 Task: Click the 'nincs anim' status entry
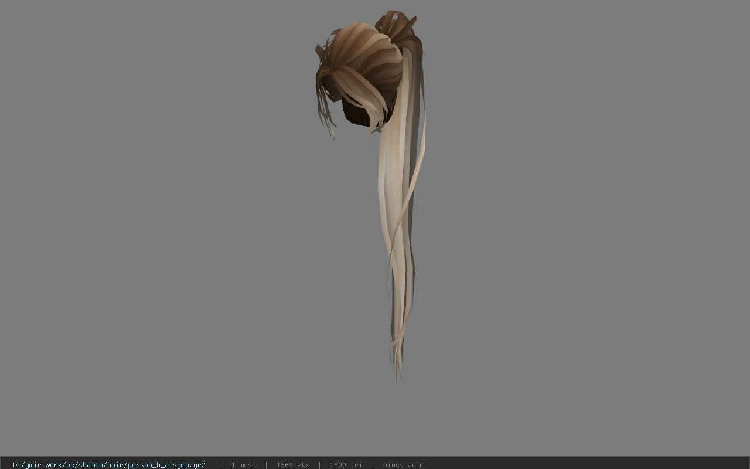pyautogui.click(x=404, y=465)
